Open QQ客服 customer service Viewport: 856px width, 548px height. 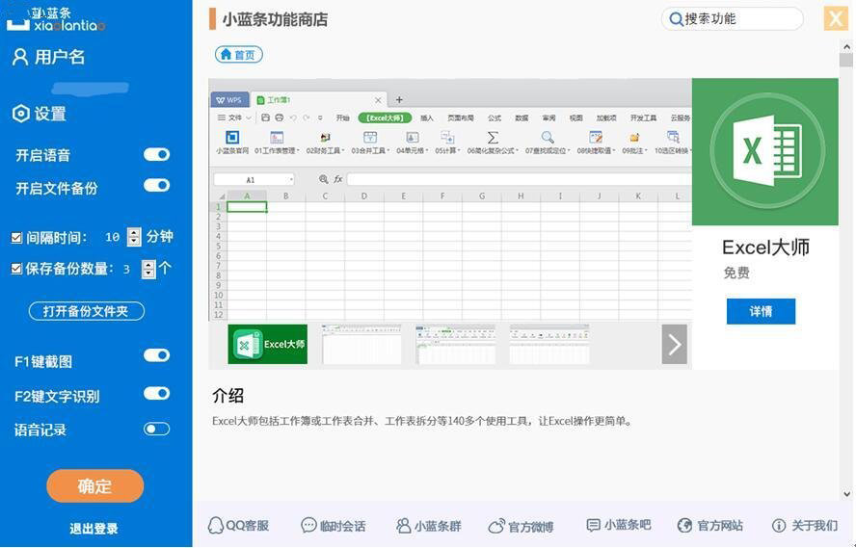click(x=238, y=526)
